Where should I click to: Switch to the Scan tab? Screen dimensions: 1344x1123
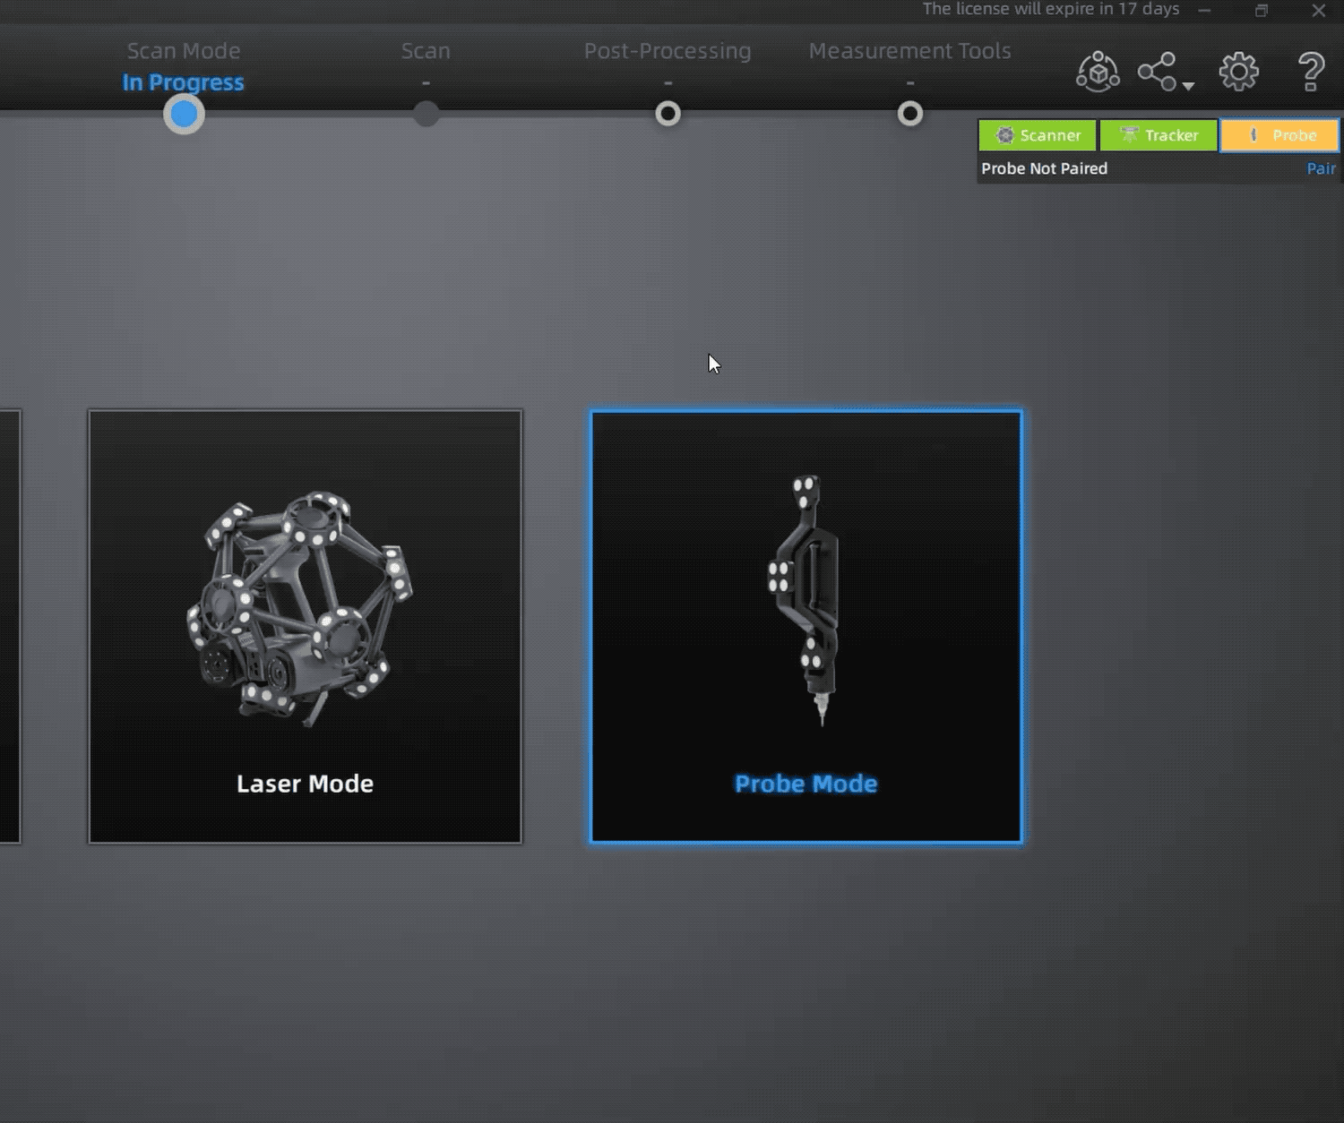426,51
